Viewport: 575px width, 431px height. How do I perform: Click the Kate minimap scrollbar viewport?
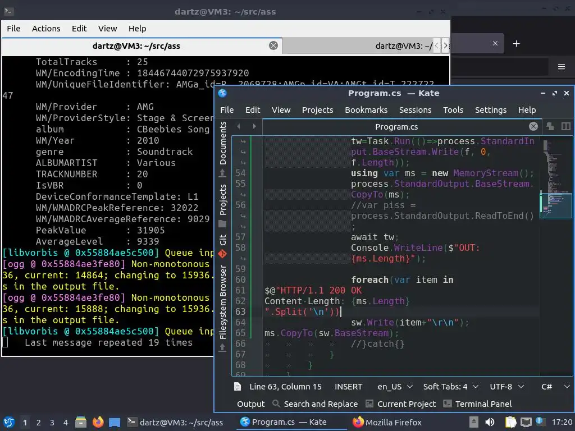click(x=555, y=205)
